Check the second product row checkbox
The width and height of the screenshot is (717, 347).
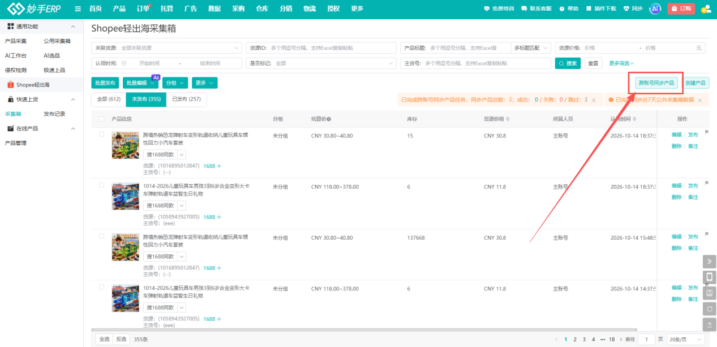(101, 185)
